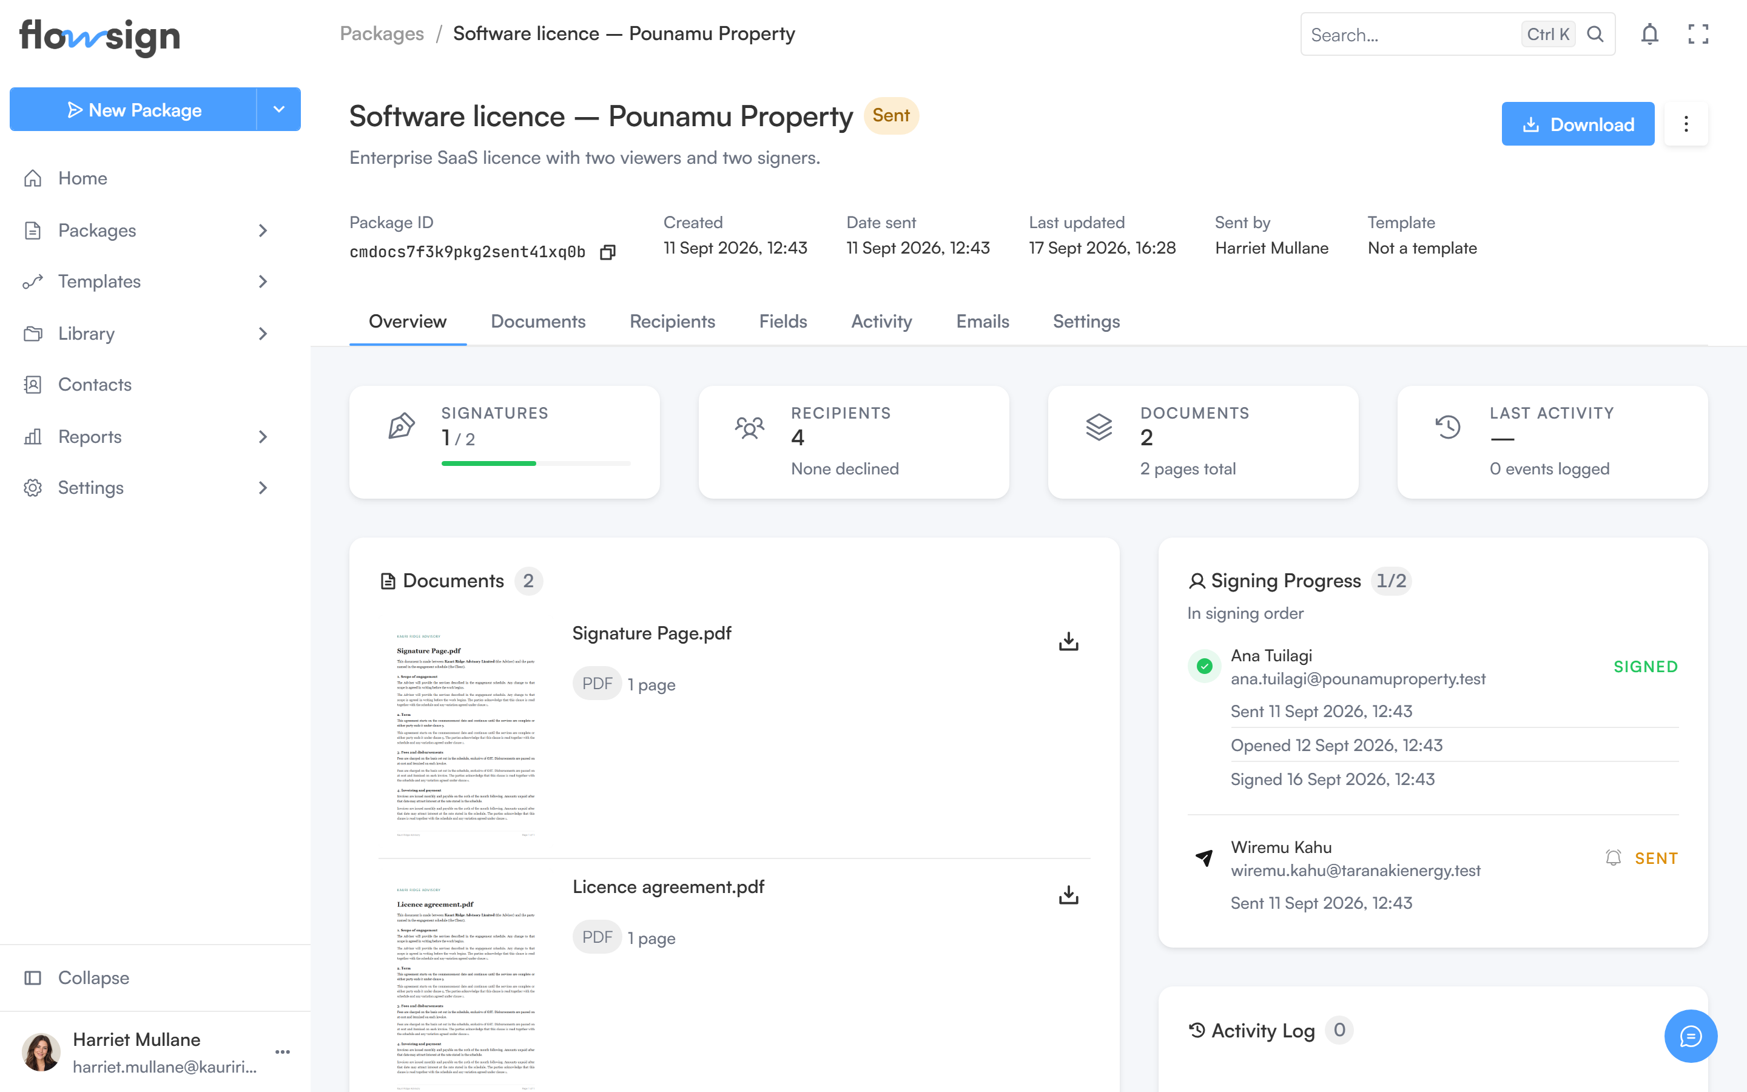Click the New Package button
1747x1092 pixels.
[133, 110]
